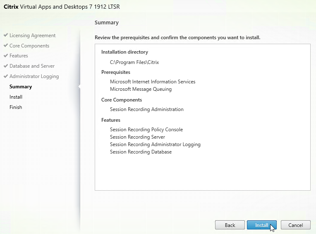The width and height of the screenshot is (316, 234).
Task: Start installation with the Install button
Action: pos(261,225)
